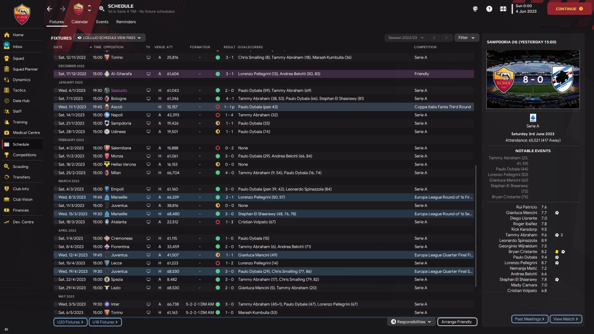Click the Roma 8-0 Sampdoria scoreboard image
Viewport: 594px width, 334px height.
(x=533, y=80)
